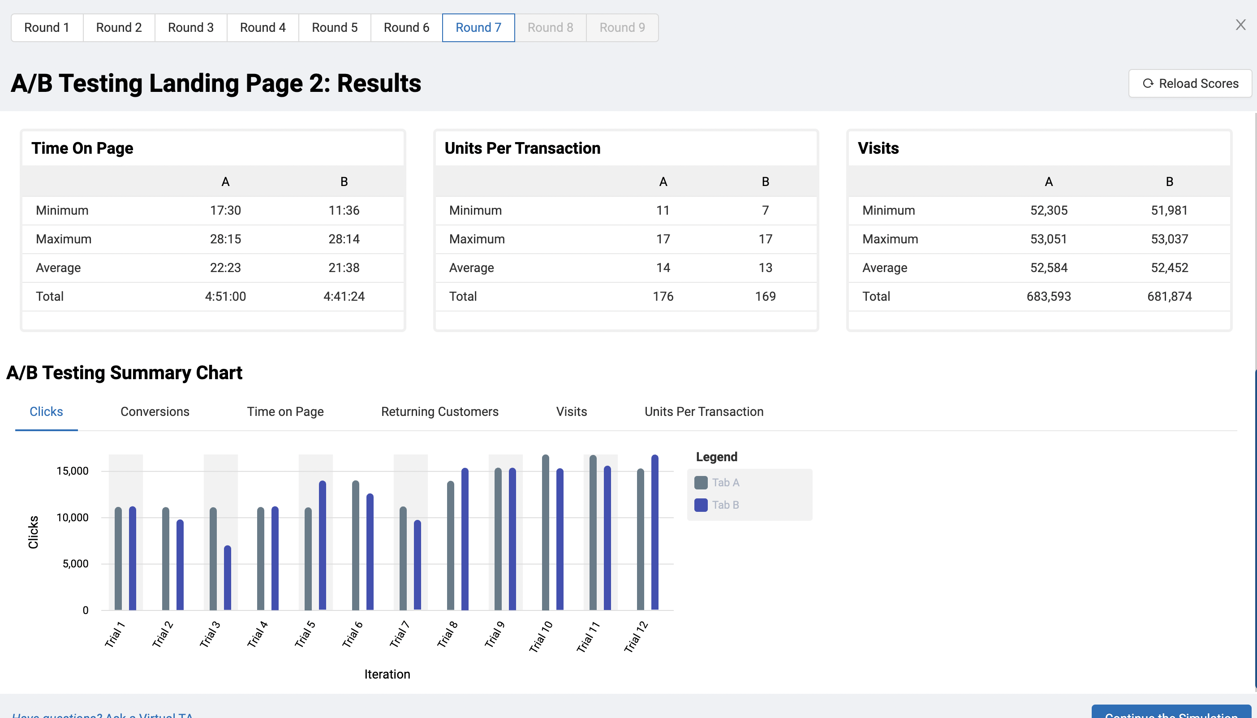The image size is (1257, 718).
Task: Click the Trial 9 axis label
Action: pos(495,634)
